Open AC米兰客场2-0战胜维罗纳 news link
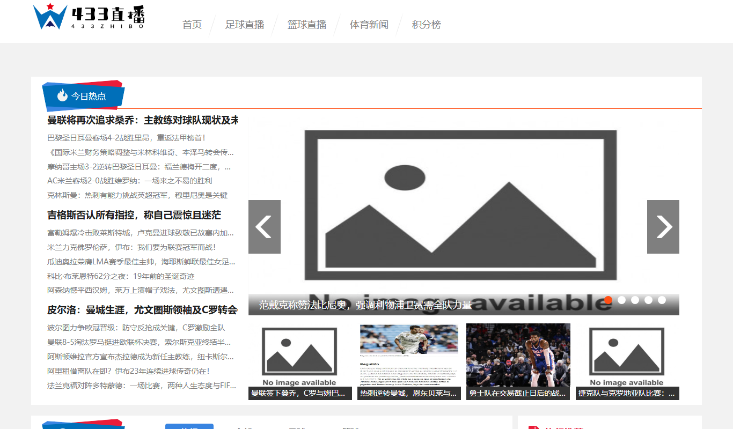The image size is (733, 429). click(130, 181)
